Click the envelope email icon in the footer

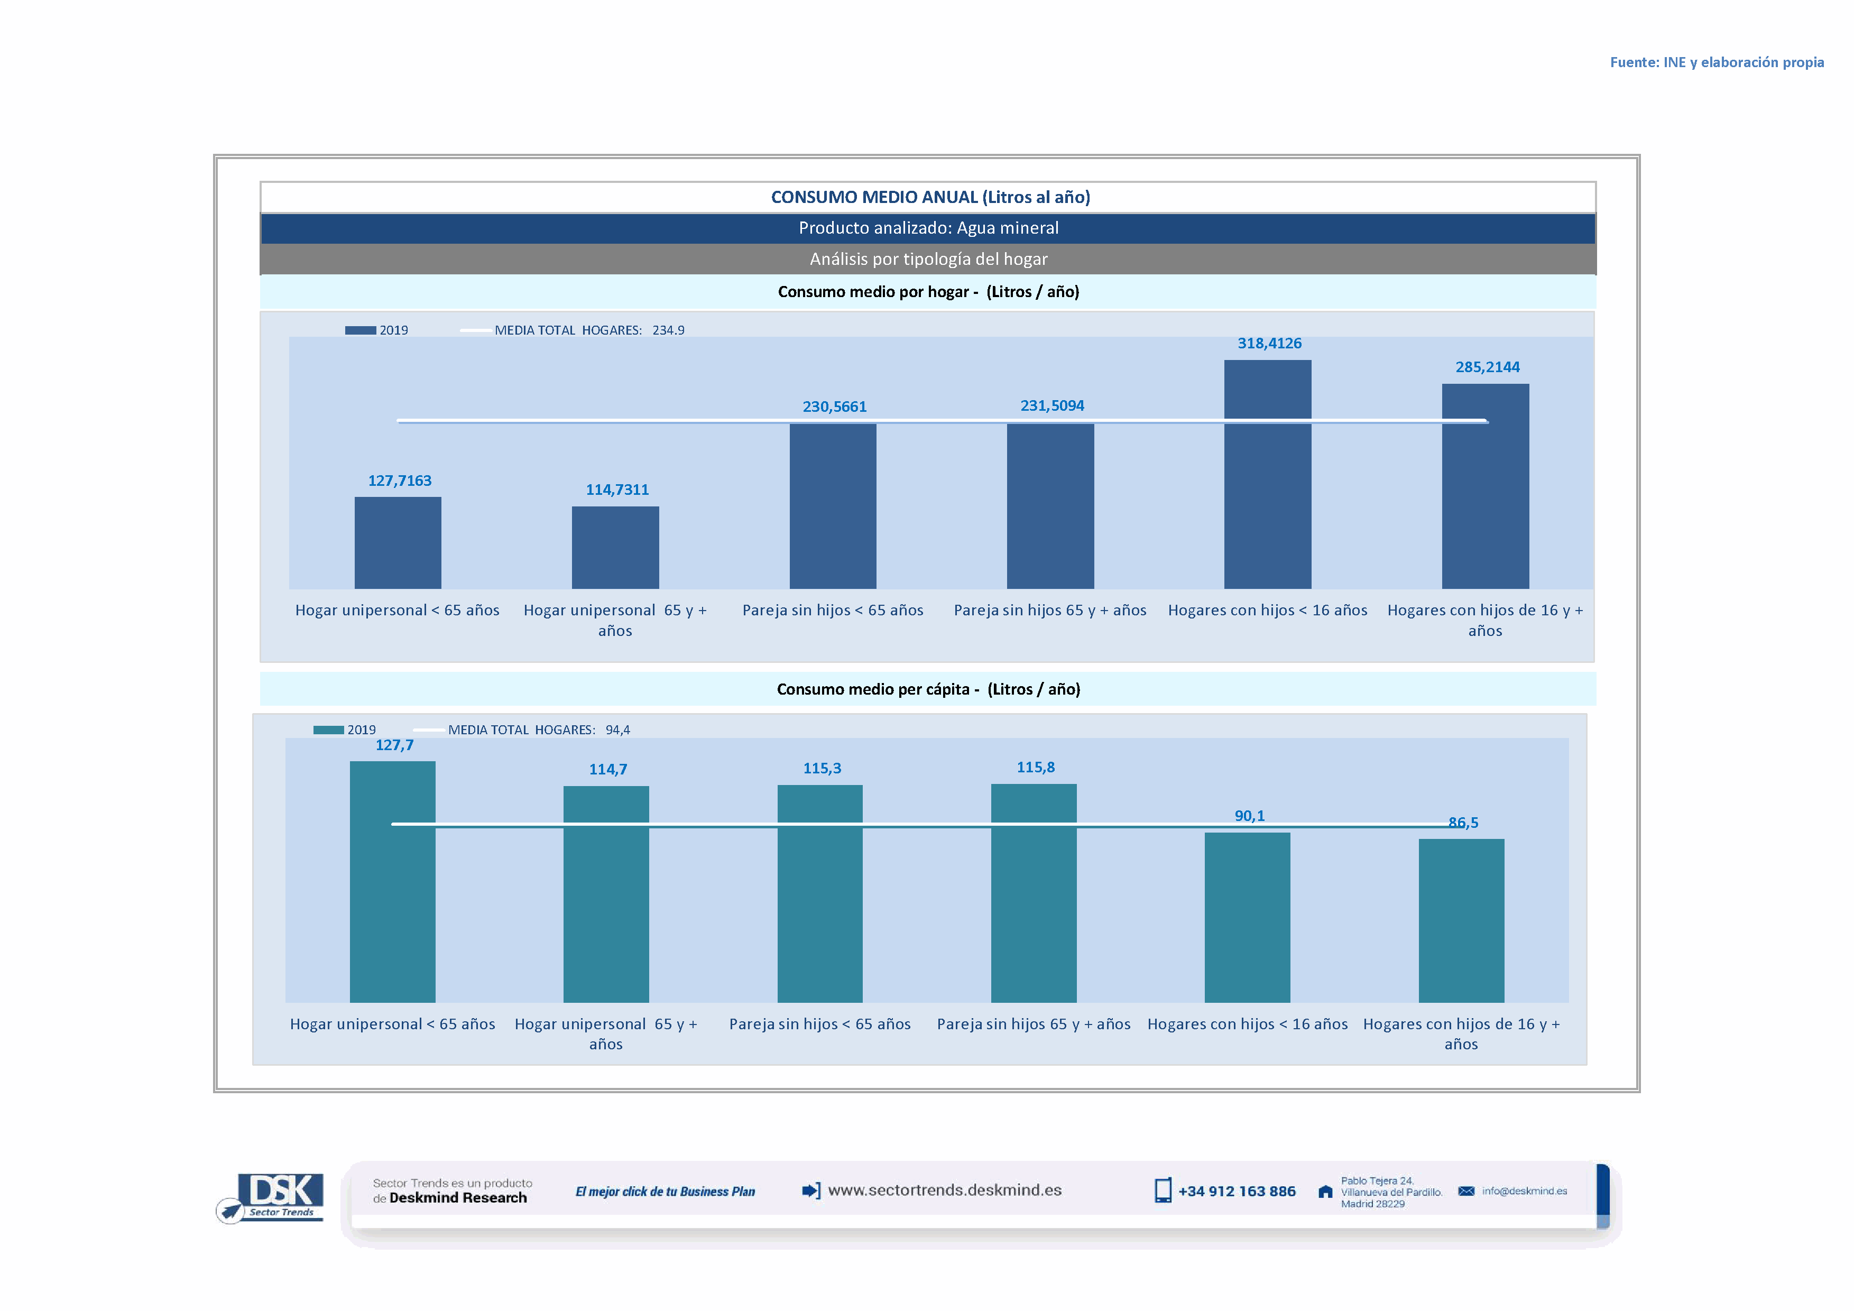tap(1466, 1192)
